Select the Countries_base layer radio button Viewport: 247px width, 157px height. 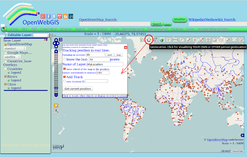(5, 61)
